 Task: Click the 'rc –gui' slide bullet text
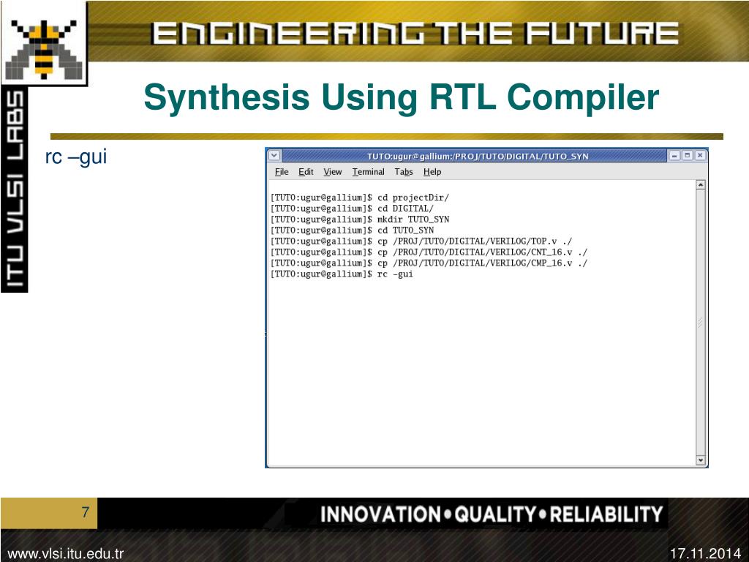(x=76, y=157)
